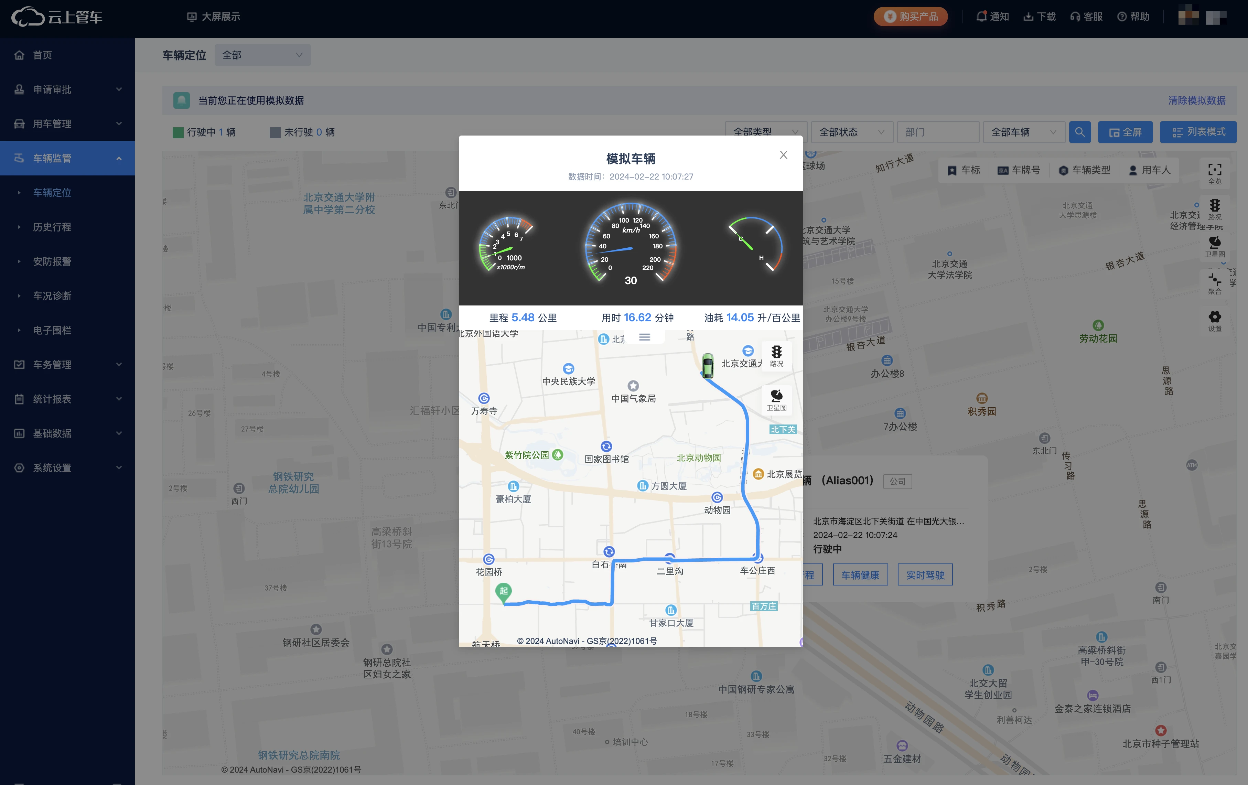Toggle 用车人 map label option
Image resolution: width=1248 pixels, height=785 pixels.
[x=1150, y=170]
